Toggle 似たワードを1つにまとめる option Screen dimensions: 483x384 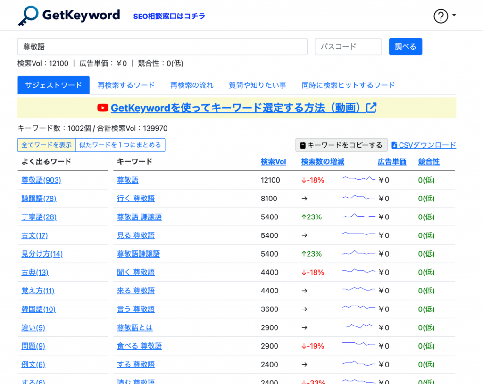pos(120,145)
